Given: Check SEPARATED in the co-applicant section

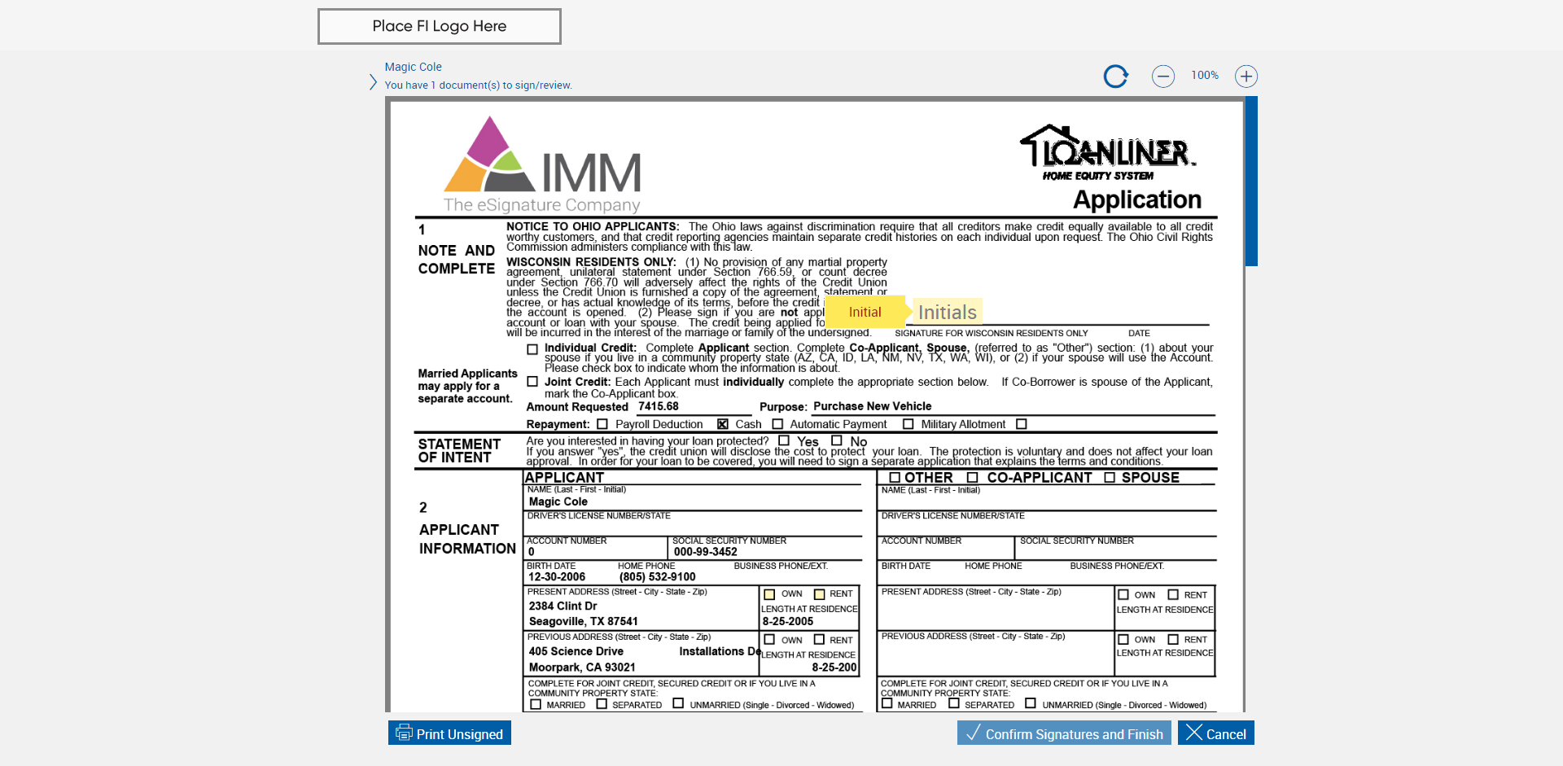Looking at the screenshot, I should tap(954, 703).
